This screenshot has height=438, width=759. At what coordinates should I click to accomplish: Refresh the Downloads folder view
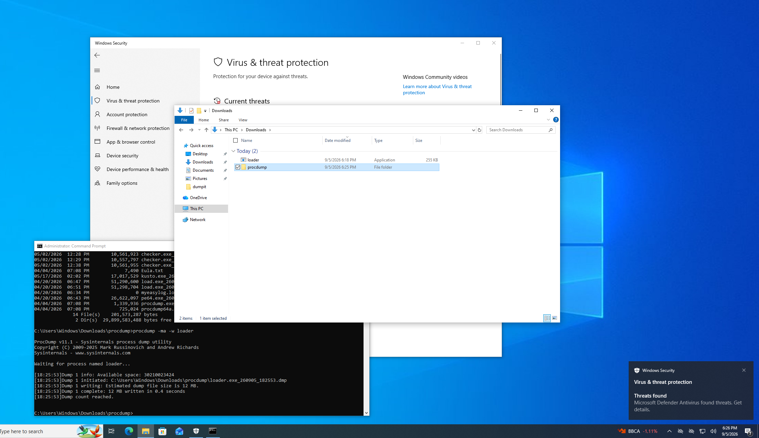click(479, 130)
